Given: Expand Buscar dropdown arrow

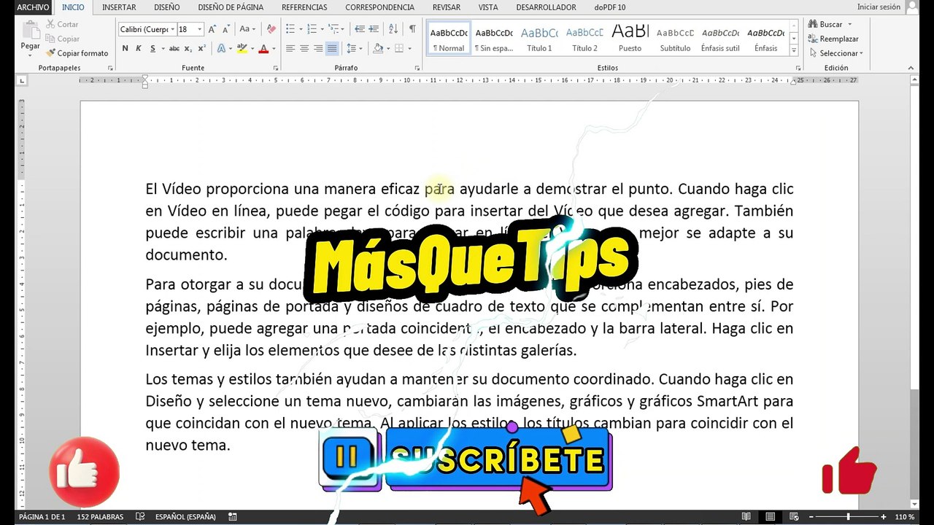Looking at the screenshot, I should 849,25.
